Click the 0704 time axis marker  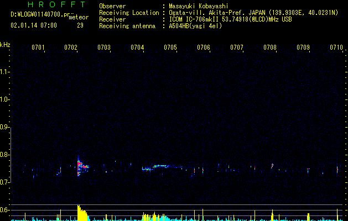pyautogui.click(x=137, y=48)
